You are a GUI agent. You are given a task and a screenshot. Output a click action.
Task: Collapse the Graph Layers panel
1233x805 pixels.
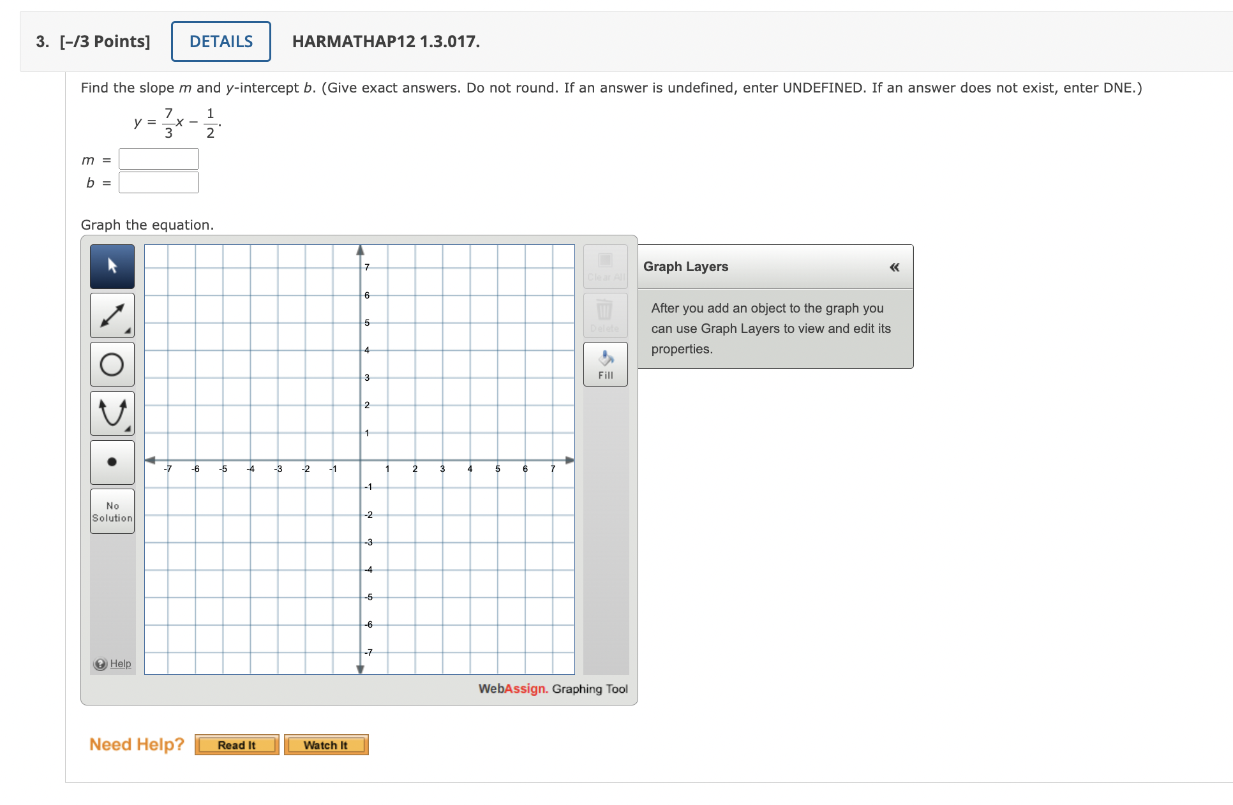click(x=893, y=267)
